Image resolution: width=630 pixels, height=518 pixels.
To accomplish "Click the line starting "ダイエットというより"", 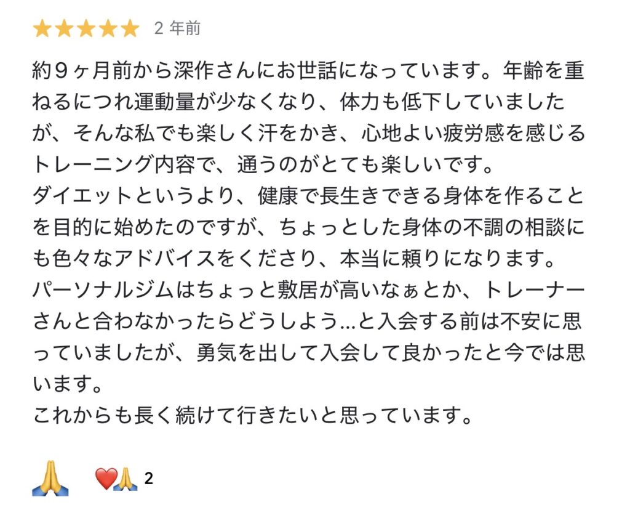I will pos(308,196).
